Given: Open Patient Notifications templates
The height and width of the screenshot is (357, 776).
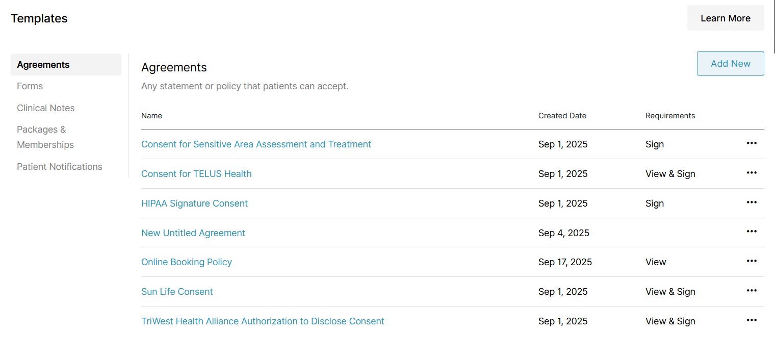Looking at the screenshot, I should [x=60, y=167].
